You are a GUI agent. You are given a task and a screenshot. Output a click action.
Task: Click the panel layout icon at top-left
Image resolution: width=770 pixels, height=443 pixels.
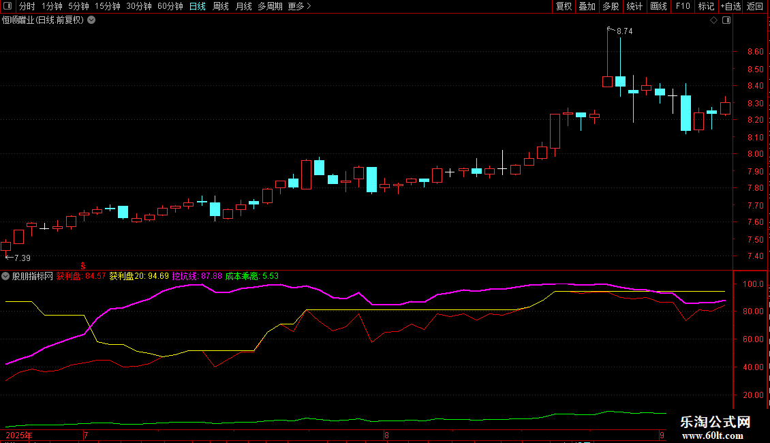pos(7,6)
